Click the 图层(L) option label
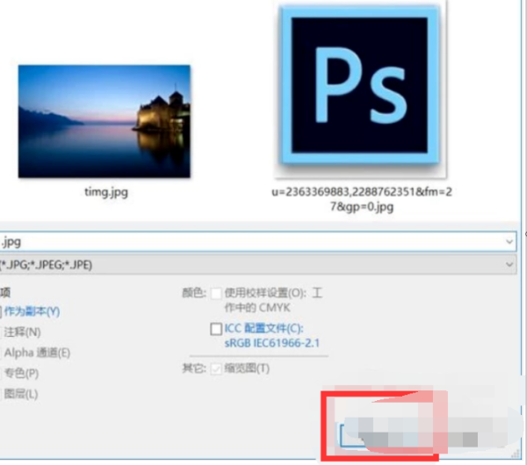 coord(21,394)
